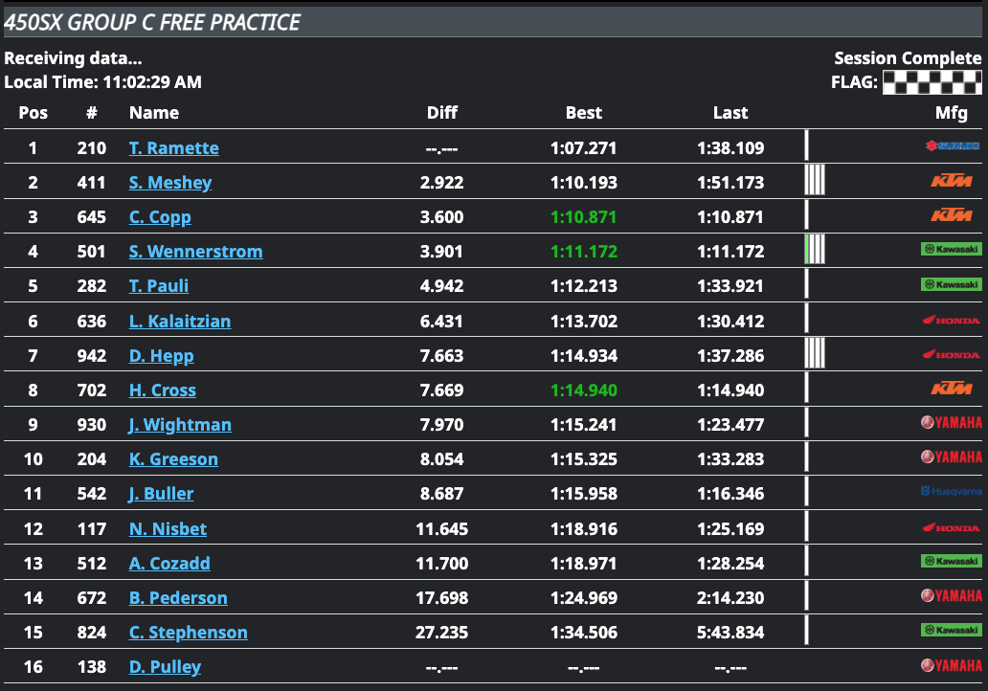Click the Yamaha logo for J. Wightman

[x=951, y=422]
